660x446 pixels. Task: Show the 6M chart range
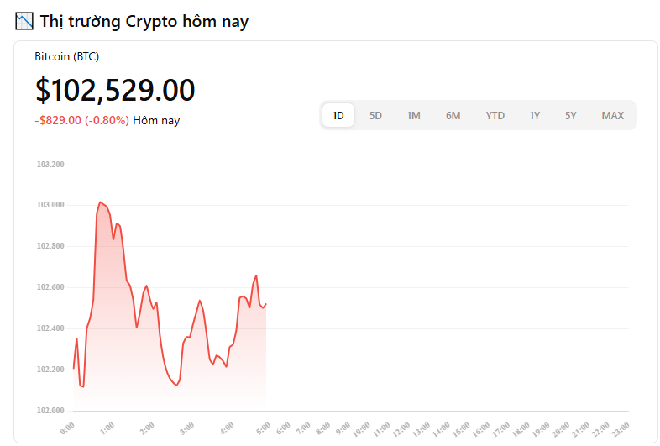(x=453, y=116)
